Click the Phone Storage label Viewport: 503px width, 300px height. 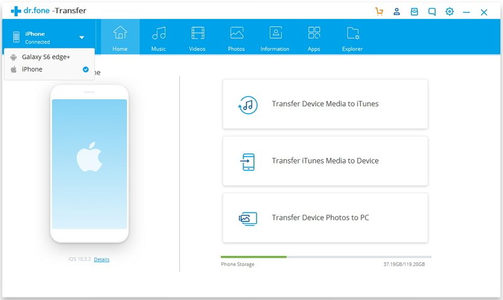(238, 264)
